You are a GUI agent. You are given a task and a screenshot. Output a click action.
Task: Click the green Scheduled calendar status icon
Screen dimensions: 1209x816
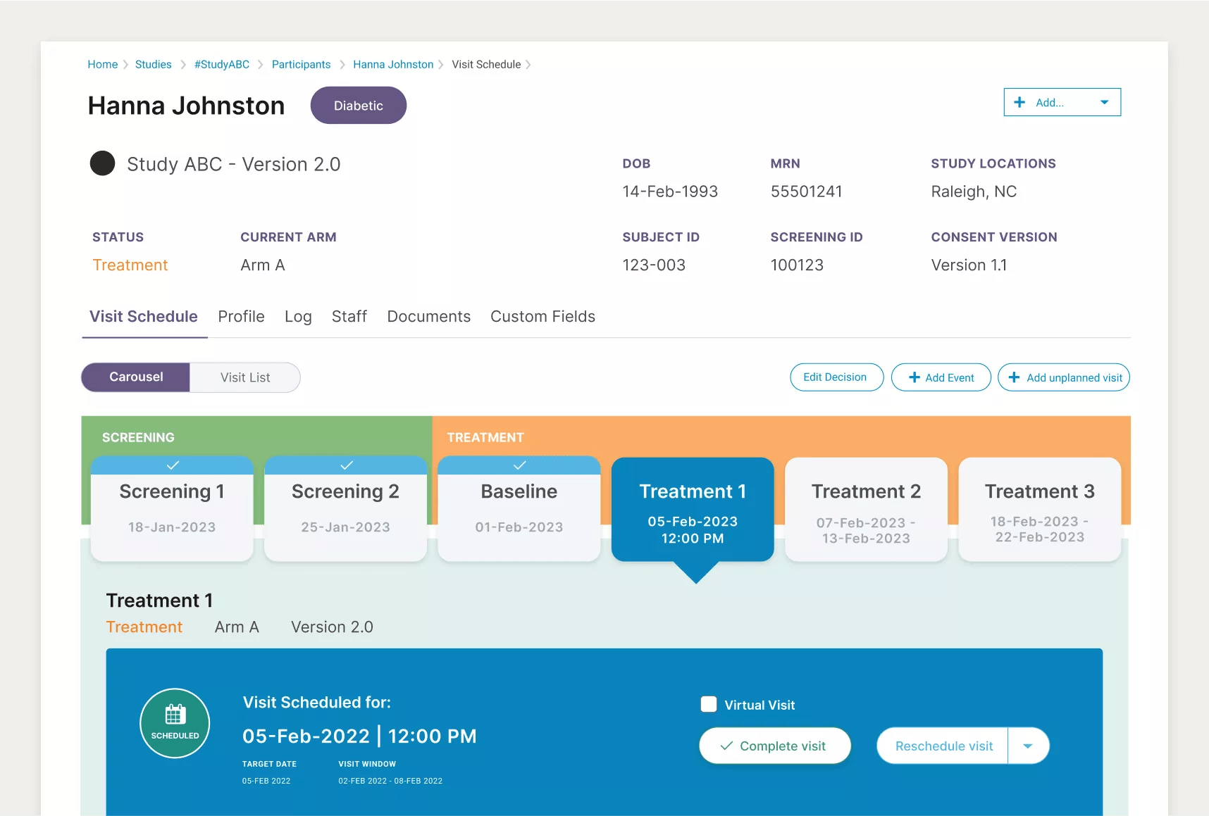coord(175,722)
